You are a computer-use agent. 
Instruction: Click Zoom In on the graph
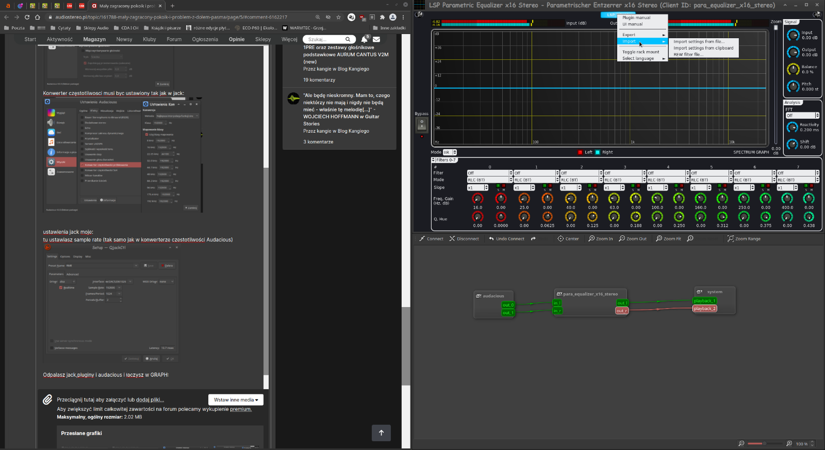coord(601,238)
